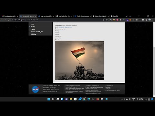The width and height of the screenshot is (155, 116).
Task: Close the Page not found tab
Action: (x=54, y=16)
